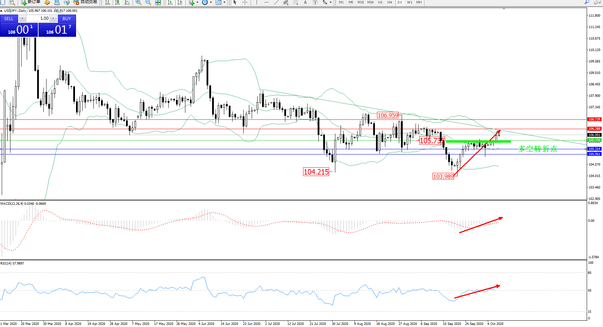Toggle chart auto scroll button
Image resolution: width=603 pixels, height=327 pixels.
(170, 2)
